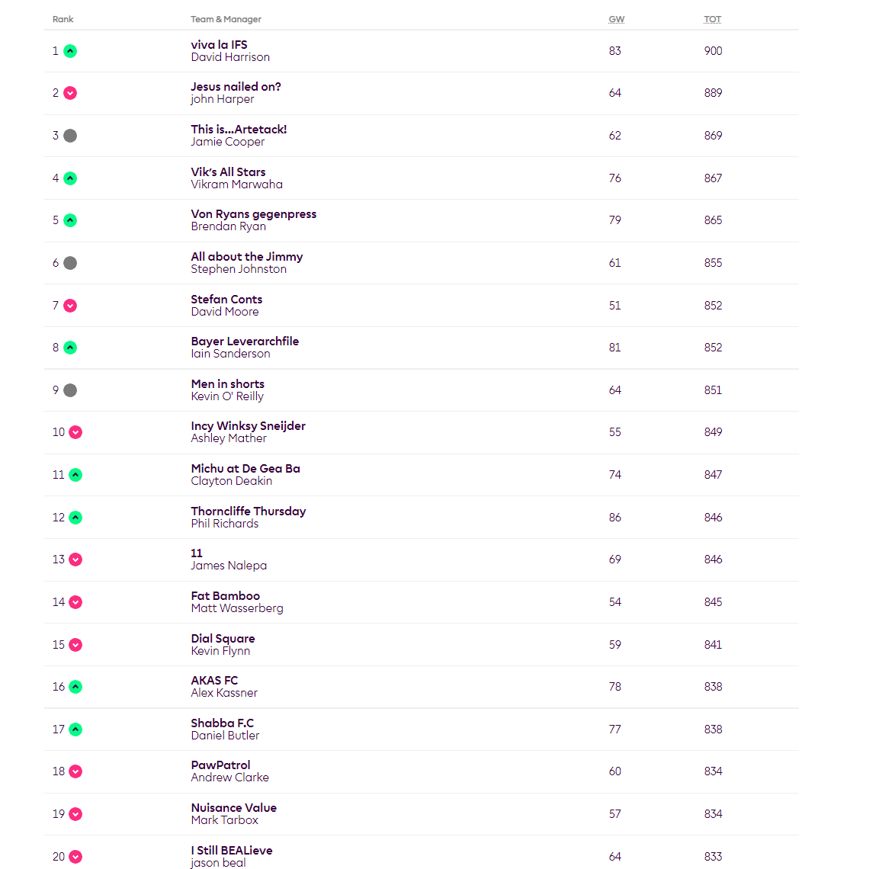Click grey circle for Men in shorts

click(x=70, y=390)
